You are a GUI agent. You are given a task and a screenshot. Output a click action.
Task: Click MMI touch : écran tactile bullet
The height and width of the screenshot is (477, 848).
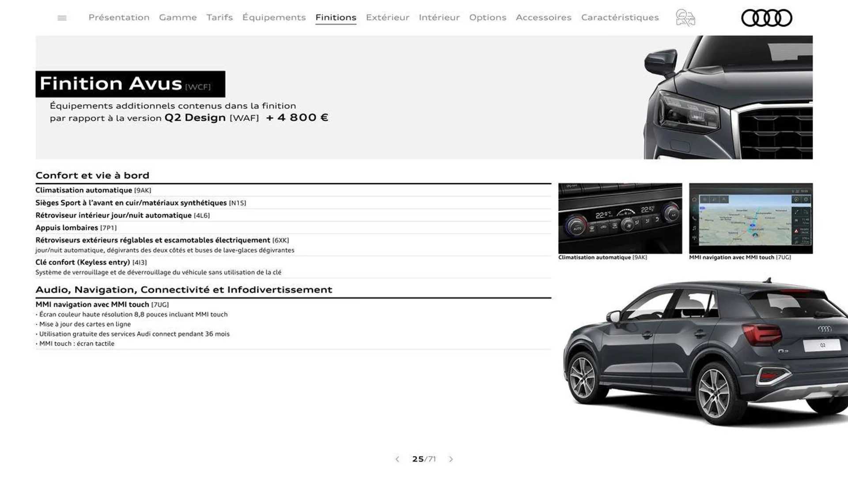[75, 344]
